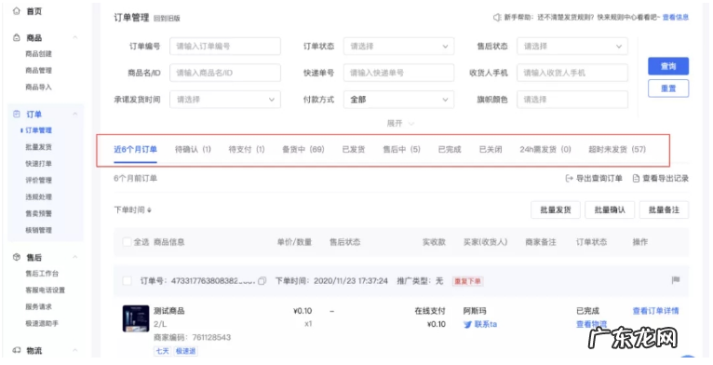Screen dimensions: 713x365
Task: Open the 售后状态 dropdown
Action: (x=572, y=47)
